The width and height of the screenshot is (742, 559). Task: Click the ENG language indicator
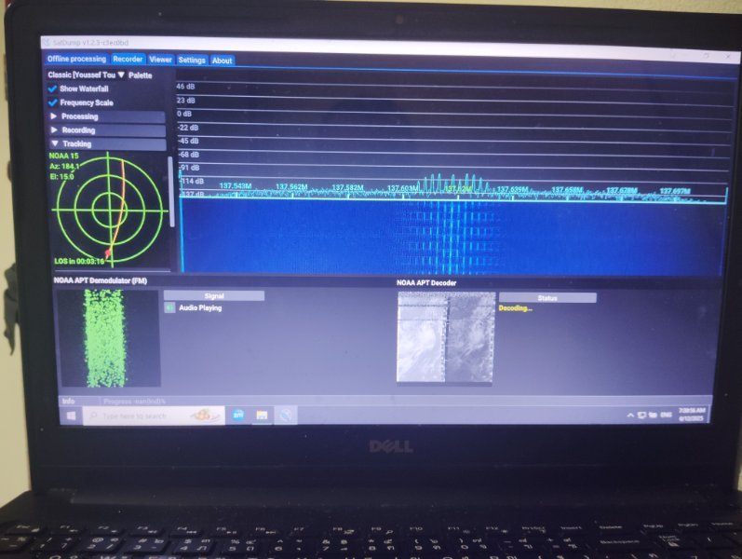coord(666,415)
